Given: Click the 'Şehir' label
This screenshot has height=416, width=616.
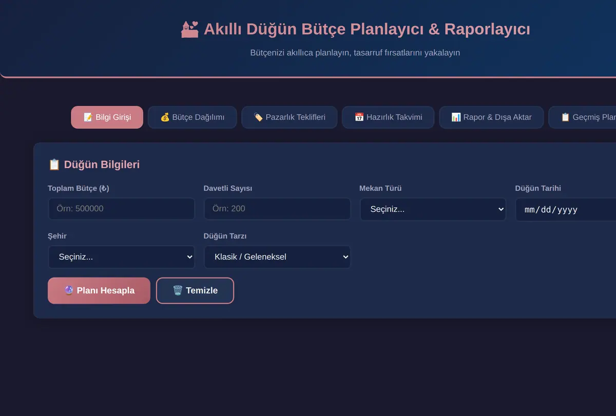Looking at the screenshot, I should pyautogui.click(x=57, y=236).
